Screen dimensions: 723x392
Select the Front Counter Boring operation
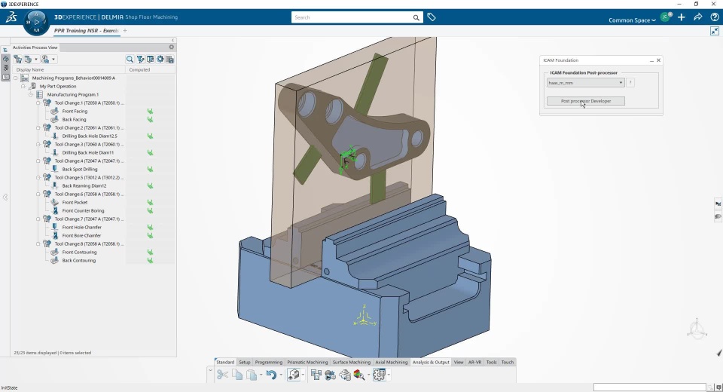[x=83, y=210]
